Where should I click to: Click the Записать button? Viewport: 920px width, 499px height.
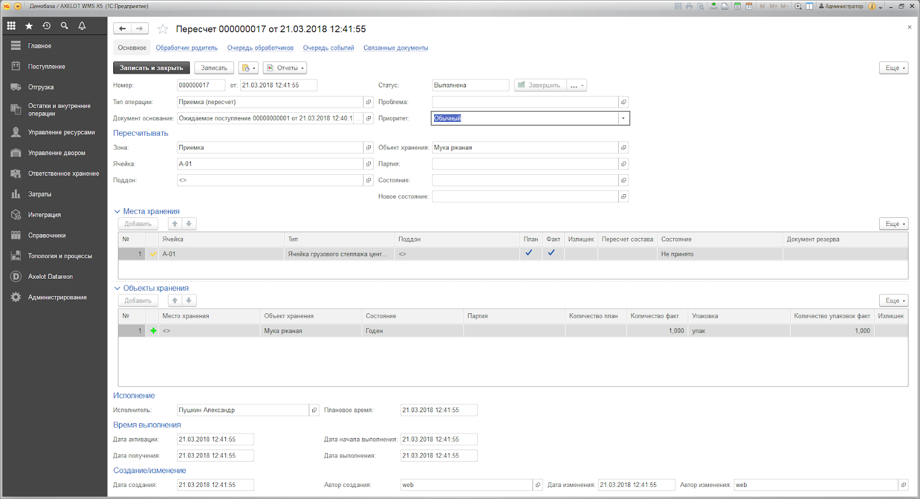pyautogui.click(x=214, y=68)
